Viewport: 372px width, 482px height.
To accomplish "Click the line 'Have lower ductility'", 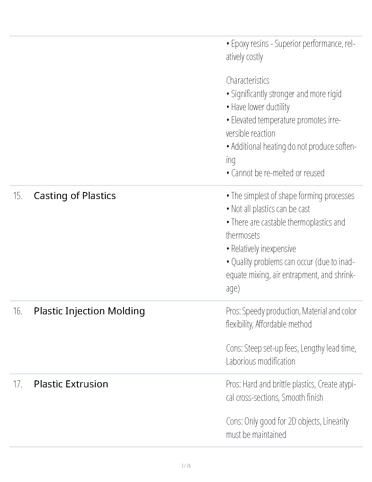I will (258, 107).
